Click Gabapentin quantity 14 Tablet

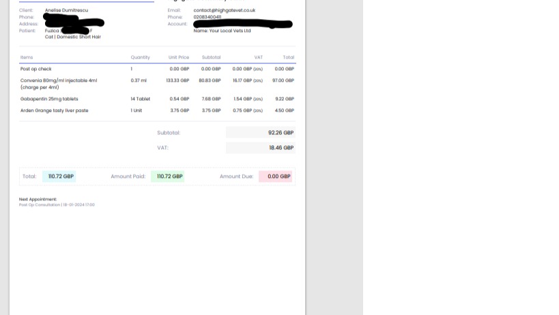[x=140, y=99]
